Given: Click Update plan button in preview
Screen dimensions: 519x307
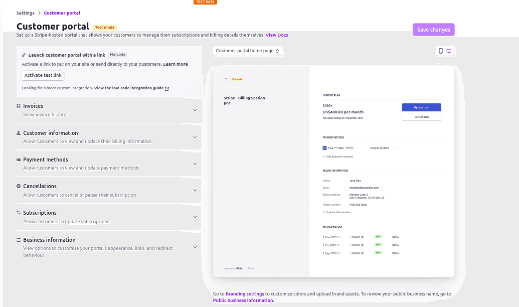Looking at the screenshot, I should [x=421, y=107].
